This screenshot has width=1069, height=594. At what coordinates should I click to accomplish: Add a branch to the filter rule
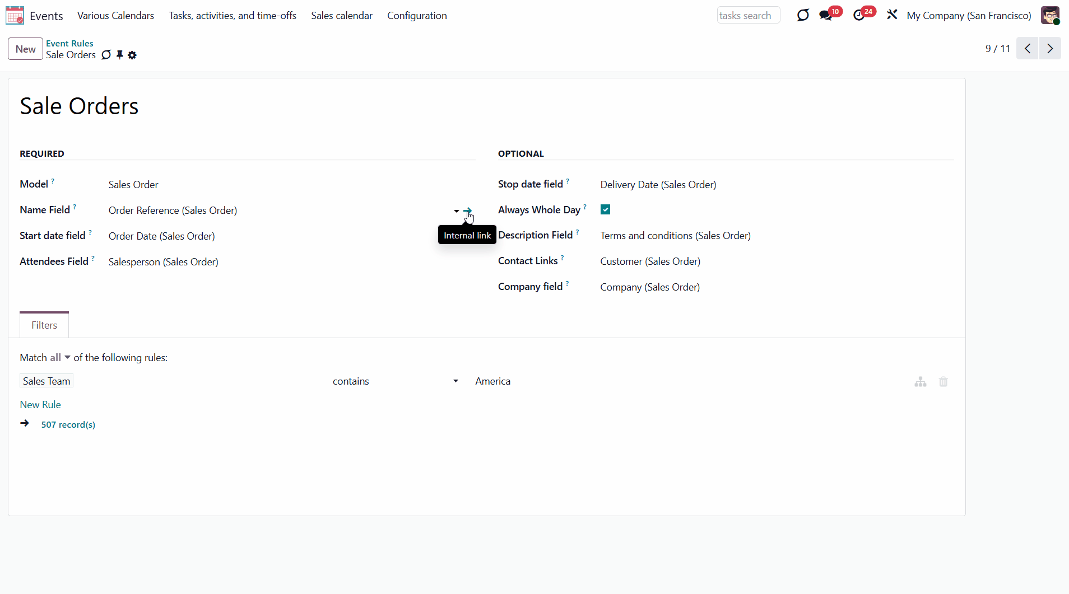920,382
